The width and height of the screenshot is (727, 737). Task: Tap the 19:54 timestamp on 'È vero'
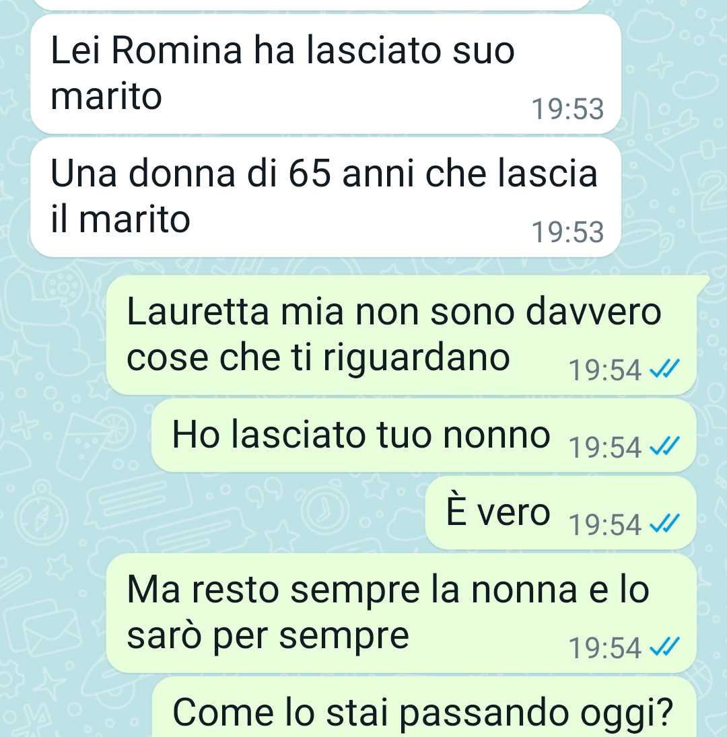(x=604, y=524)
